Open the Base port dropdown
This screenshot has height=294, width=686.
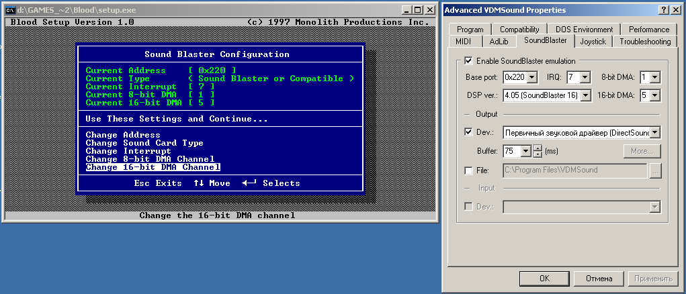(x=532, y=78)
